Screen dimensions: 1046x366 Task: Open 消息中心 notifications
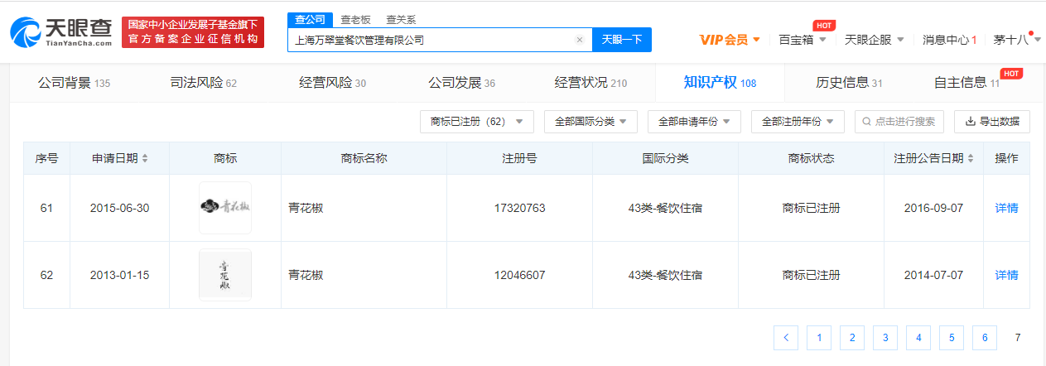(950, 39)
